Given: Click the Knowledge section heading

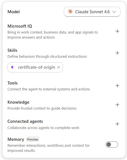Looking at the screenshot, I should point(19,102).
